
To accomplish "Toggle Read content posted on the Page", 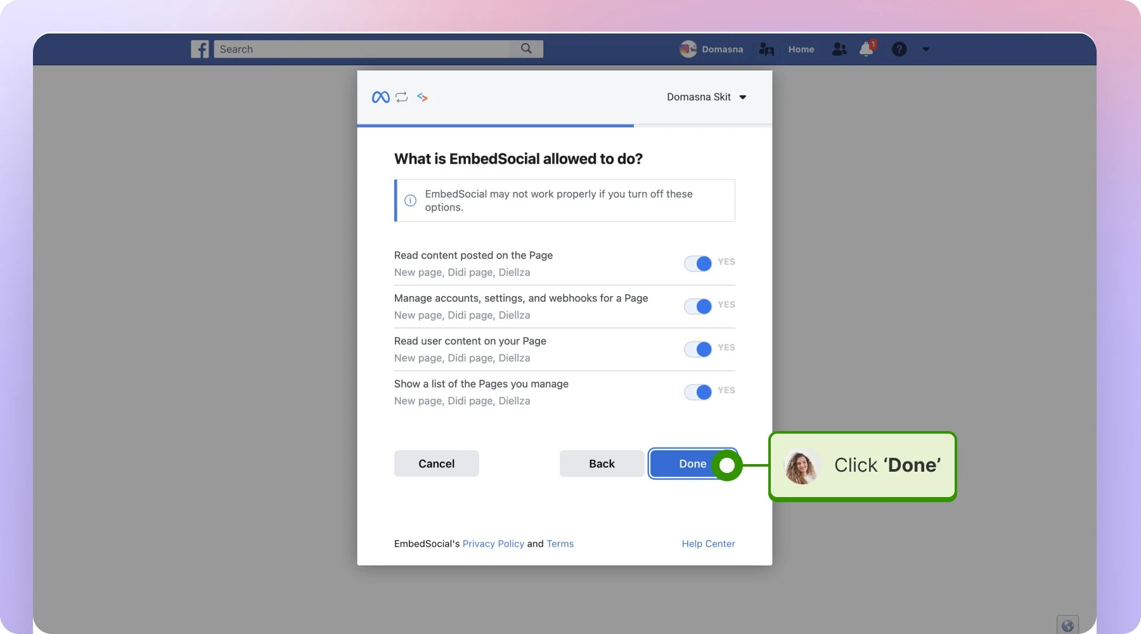I will [698, 263].
